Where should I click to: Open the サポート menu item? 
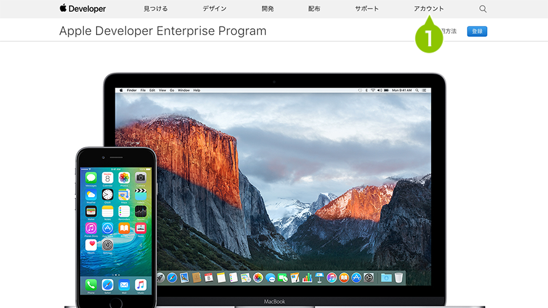point(367,9)
